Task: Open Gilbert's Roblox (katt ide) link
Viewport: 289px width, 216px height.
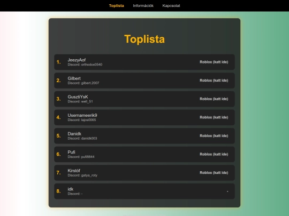Action: pos(214,81)
